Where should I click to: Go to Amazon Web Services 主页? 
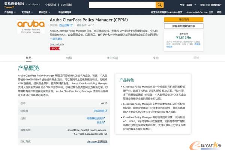coord(199,12)
